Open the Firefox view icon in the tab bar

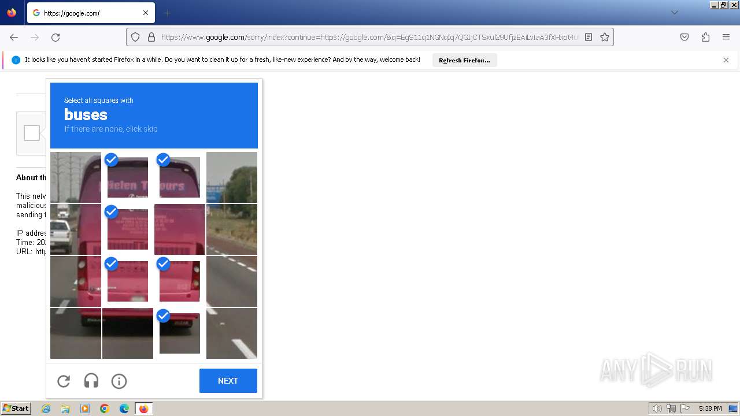click(12, 13)
